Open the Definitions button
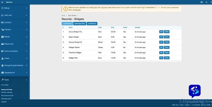 [x=92, y=24]
